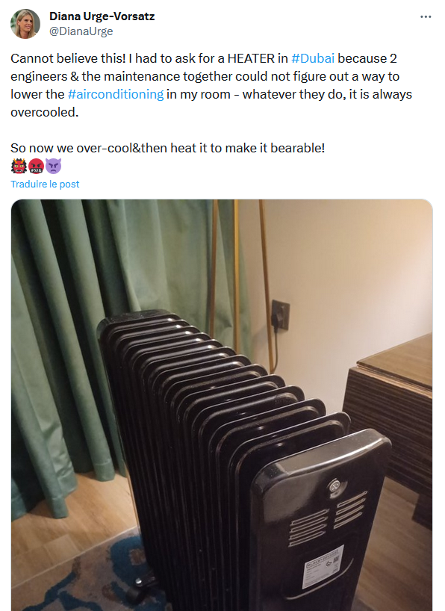Click the heater's thermostat knob in photo
Image resolution: width=445 pixels, height=611 pixels.
[x=335, y=487]
